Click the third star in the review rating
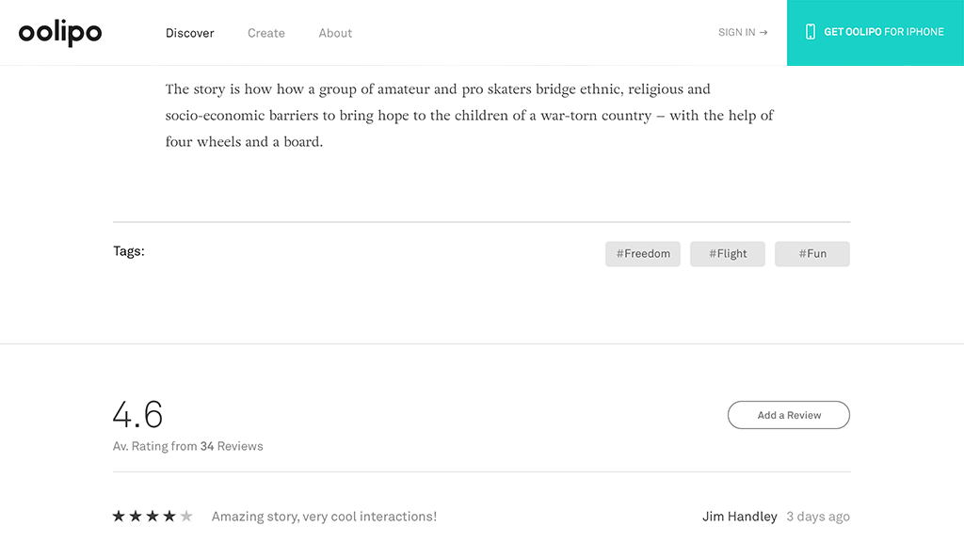 (153, 516)
